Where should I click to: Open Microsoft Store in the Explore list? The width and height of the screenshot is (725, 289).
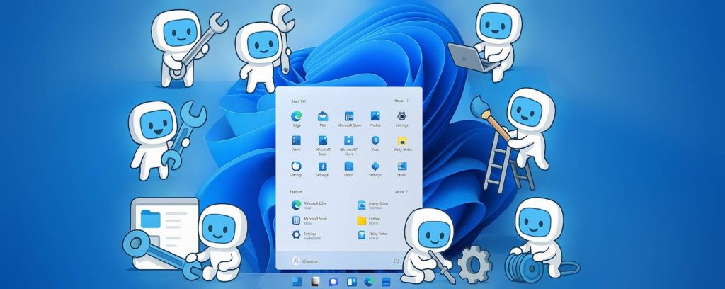309,220
